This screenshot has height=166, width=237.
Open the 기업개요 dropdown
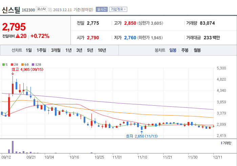118,9
